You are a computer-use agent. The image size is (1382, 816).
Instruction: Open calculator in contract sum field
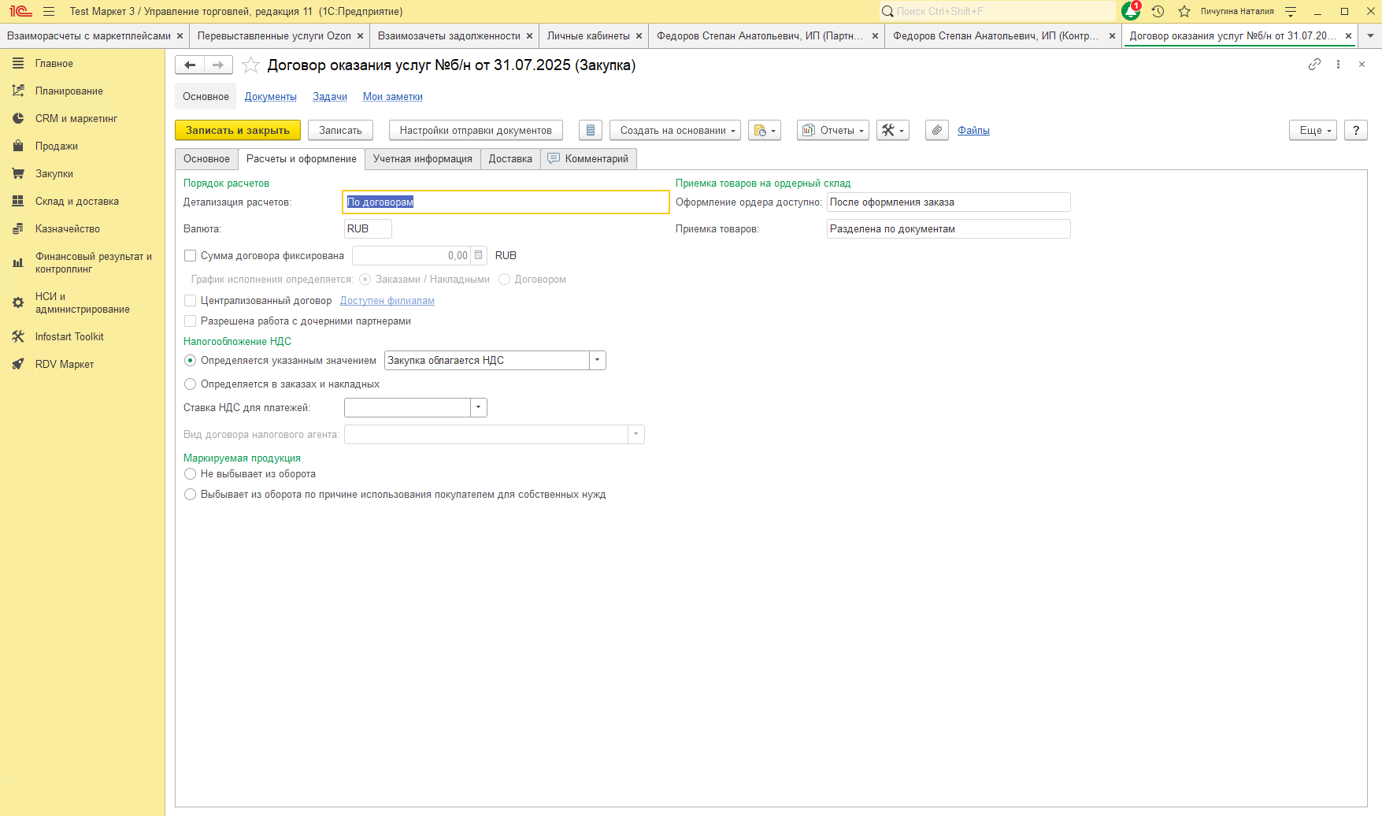click(479, 255)
